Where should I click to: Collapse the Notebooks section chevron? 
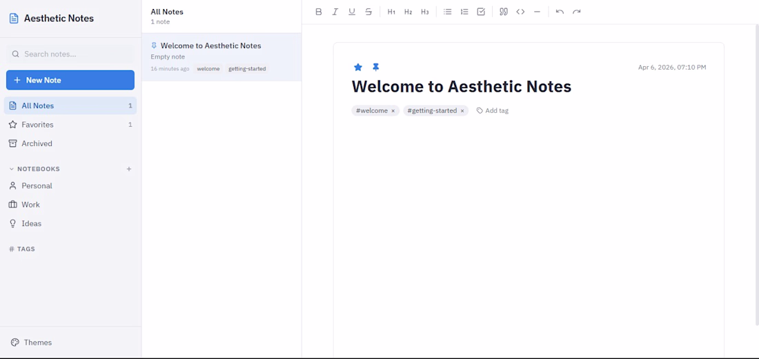pos(12,169)
